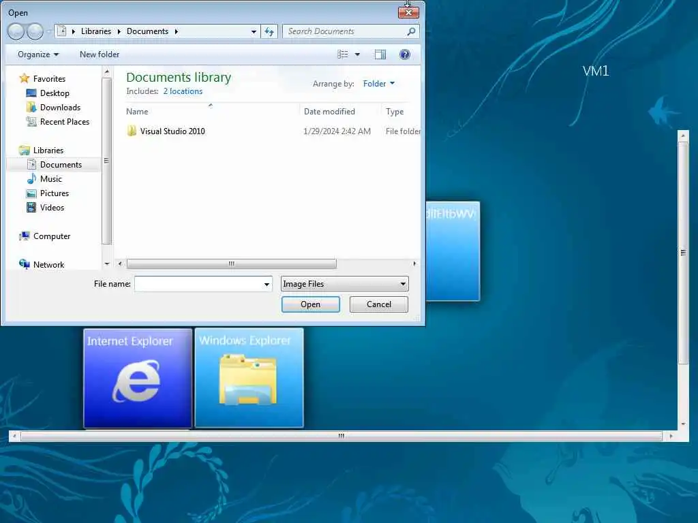Click the partially hidden blue tile behind dialog

[x=453, y=251]
